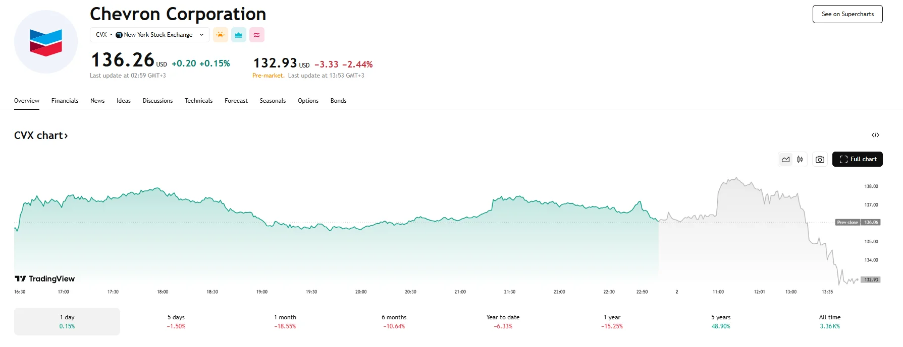
Task: Select the All time range
Action: 830,321
